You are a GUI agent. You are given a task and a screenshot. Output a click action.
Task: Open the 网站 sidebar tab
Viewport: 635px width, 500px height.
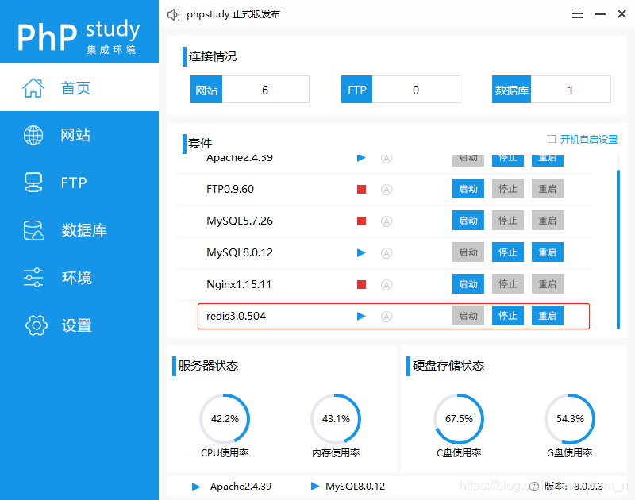pyautogui.click(x=79, y=135)
